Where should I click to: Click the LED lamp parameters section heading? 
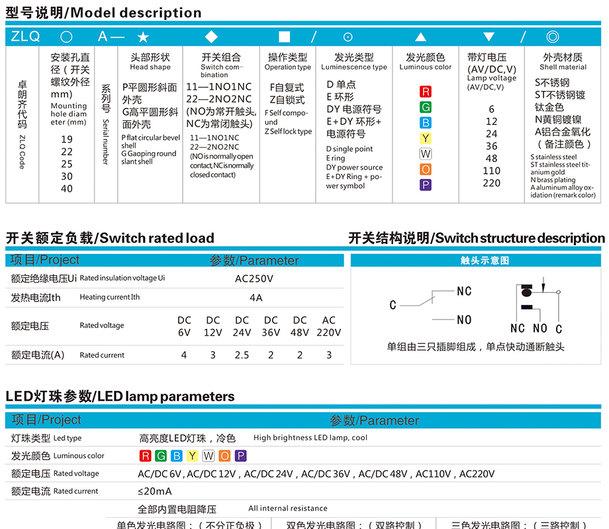pos(120,396)
